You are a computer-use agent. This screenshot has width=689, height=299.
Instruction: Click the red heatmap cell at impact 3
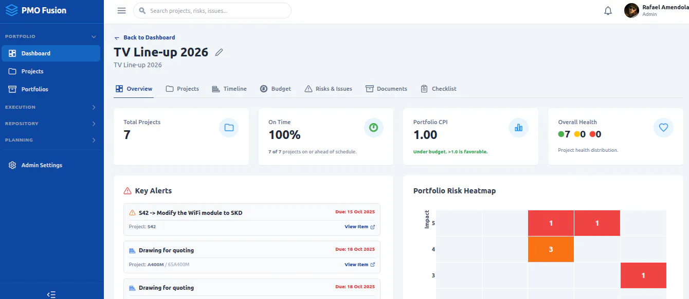pos(643,275)
